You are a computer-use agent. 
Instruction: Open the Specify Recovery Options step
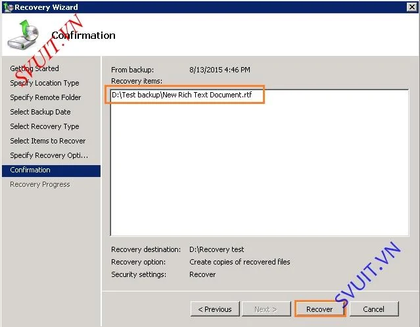pos(49,155)
